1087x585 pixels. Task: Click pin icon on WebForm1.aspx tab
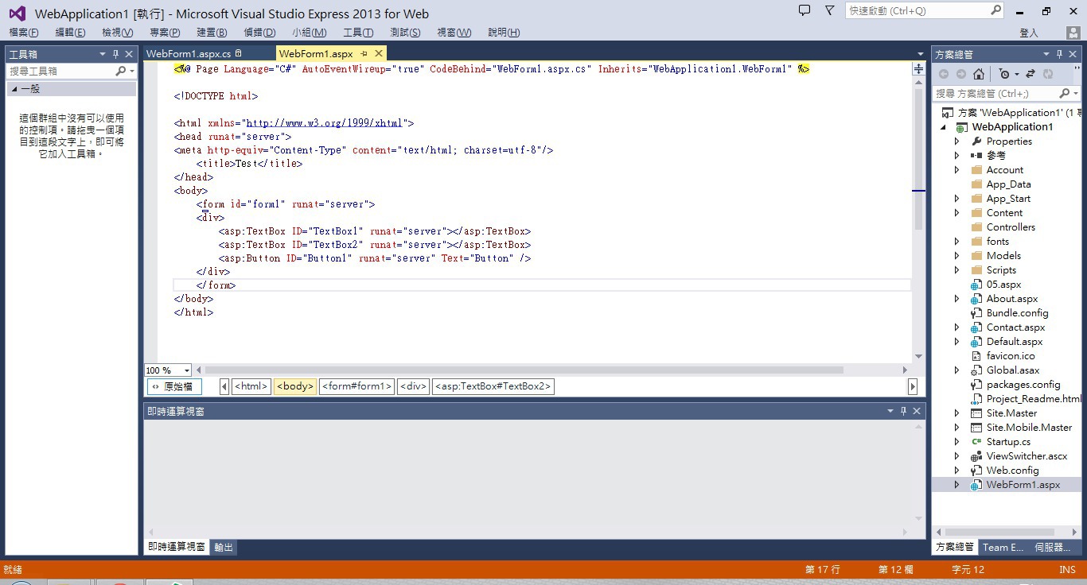(364, 53)
